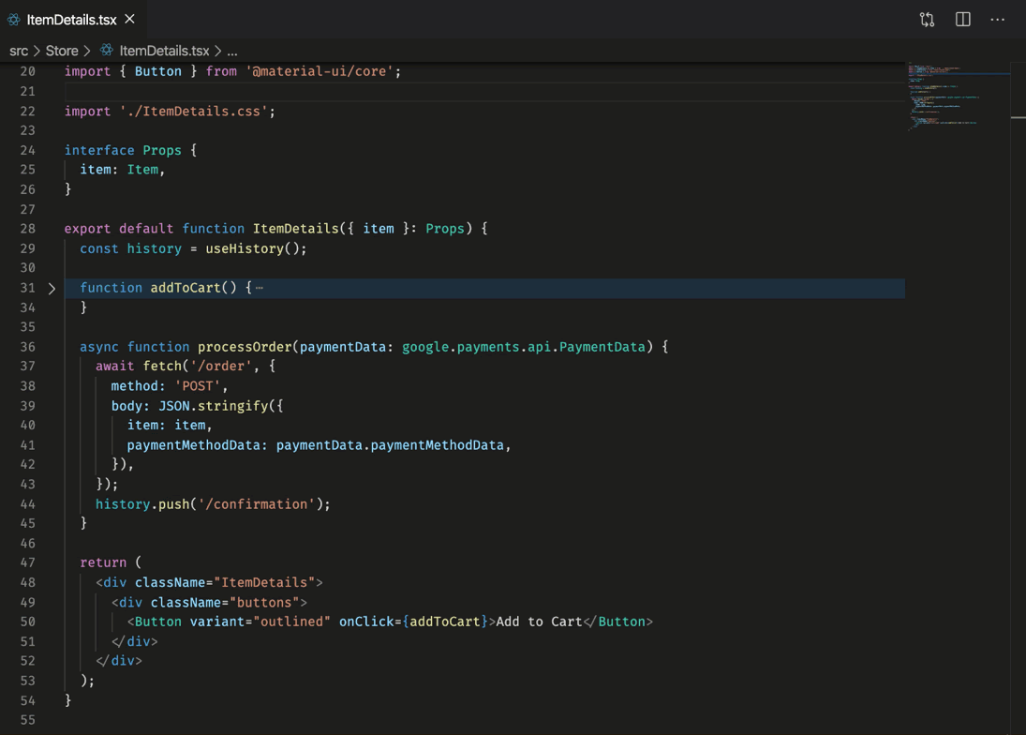Open the more actions ellipsis menu
The height and width of the screenshot is (735, 1026).
[x=998, y=20]
